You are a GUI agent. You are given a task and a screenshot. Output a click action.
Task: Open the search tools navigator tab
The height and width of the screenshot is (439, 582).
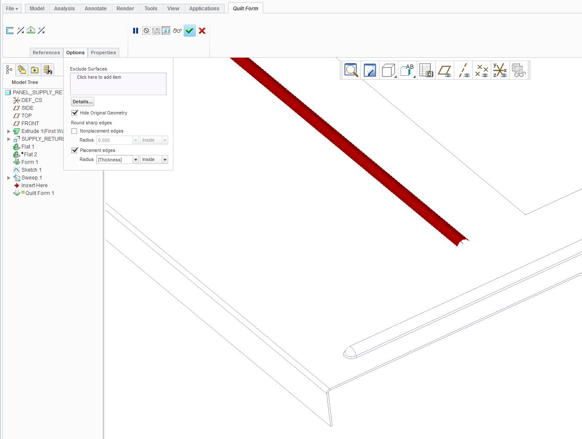tap(48, 70)
